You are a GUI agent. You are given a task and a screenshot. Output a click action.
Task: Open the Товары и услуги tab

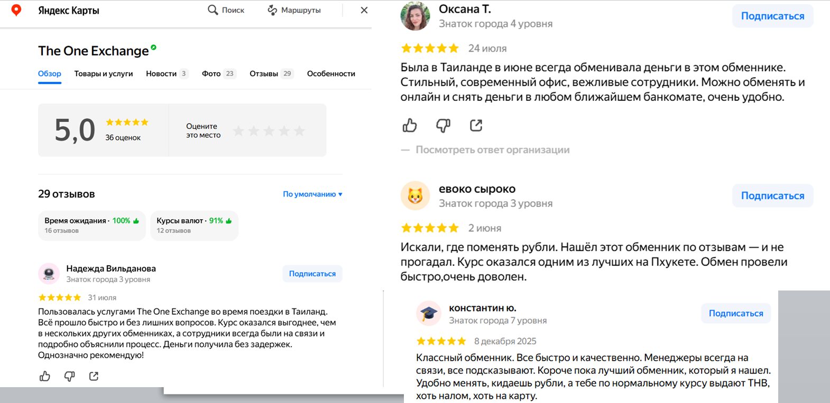click(104, 73)
